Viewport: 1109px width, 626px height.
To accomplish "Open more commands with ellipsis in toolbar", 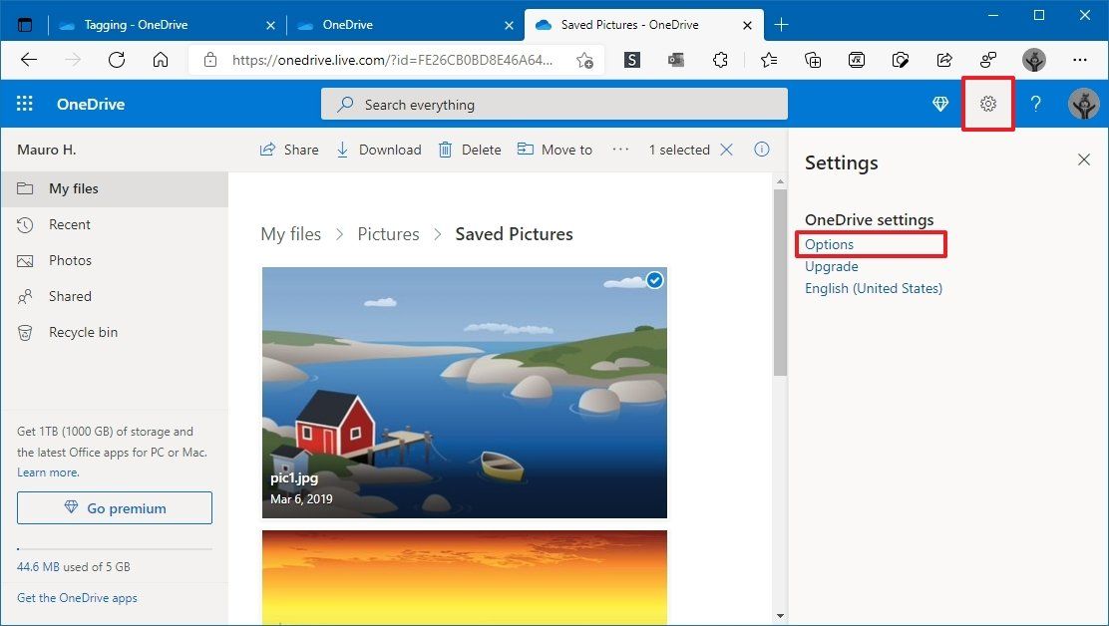I will coord(620,149).
